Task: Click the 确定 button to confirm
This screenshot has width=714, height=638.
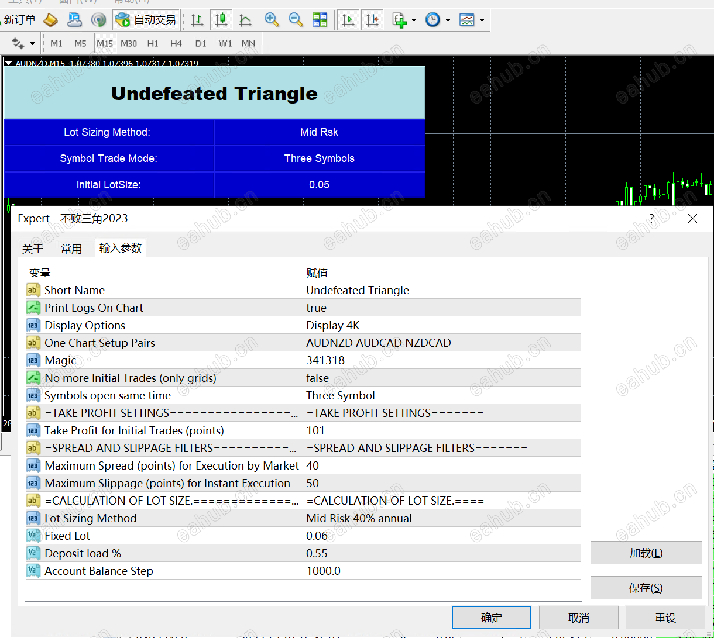Action: coord(491,618)
